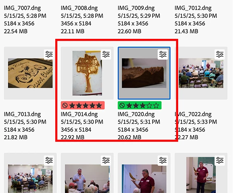The image size is (233, 193).
Task: Set IMG_7014 rating to three stars
Action: (86, 105)
